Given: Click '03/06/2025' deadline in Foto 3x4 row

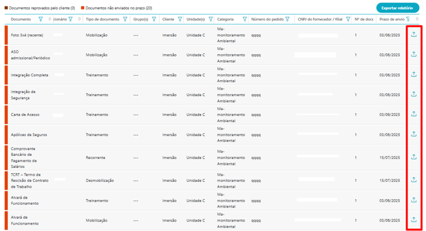Looking at the screenshot, I should coord(390,35).
